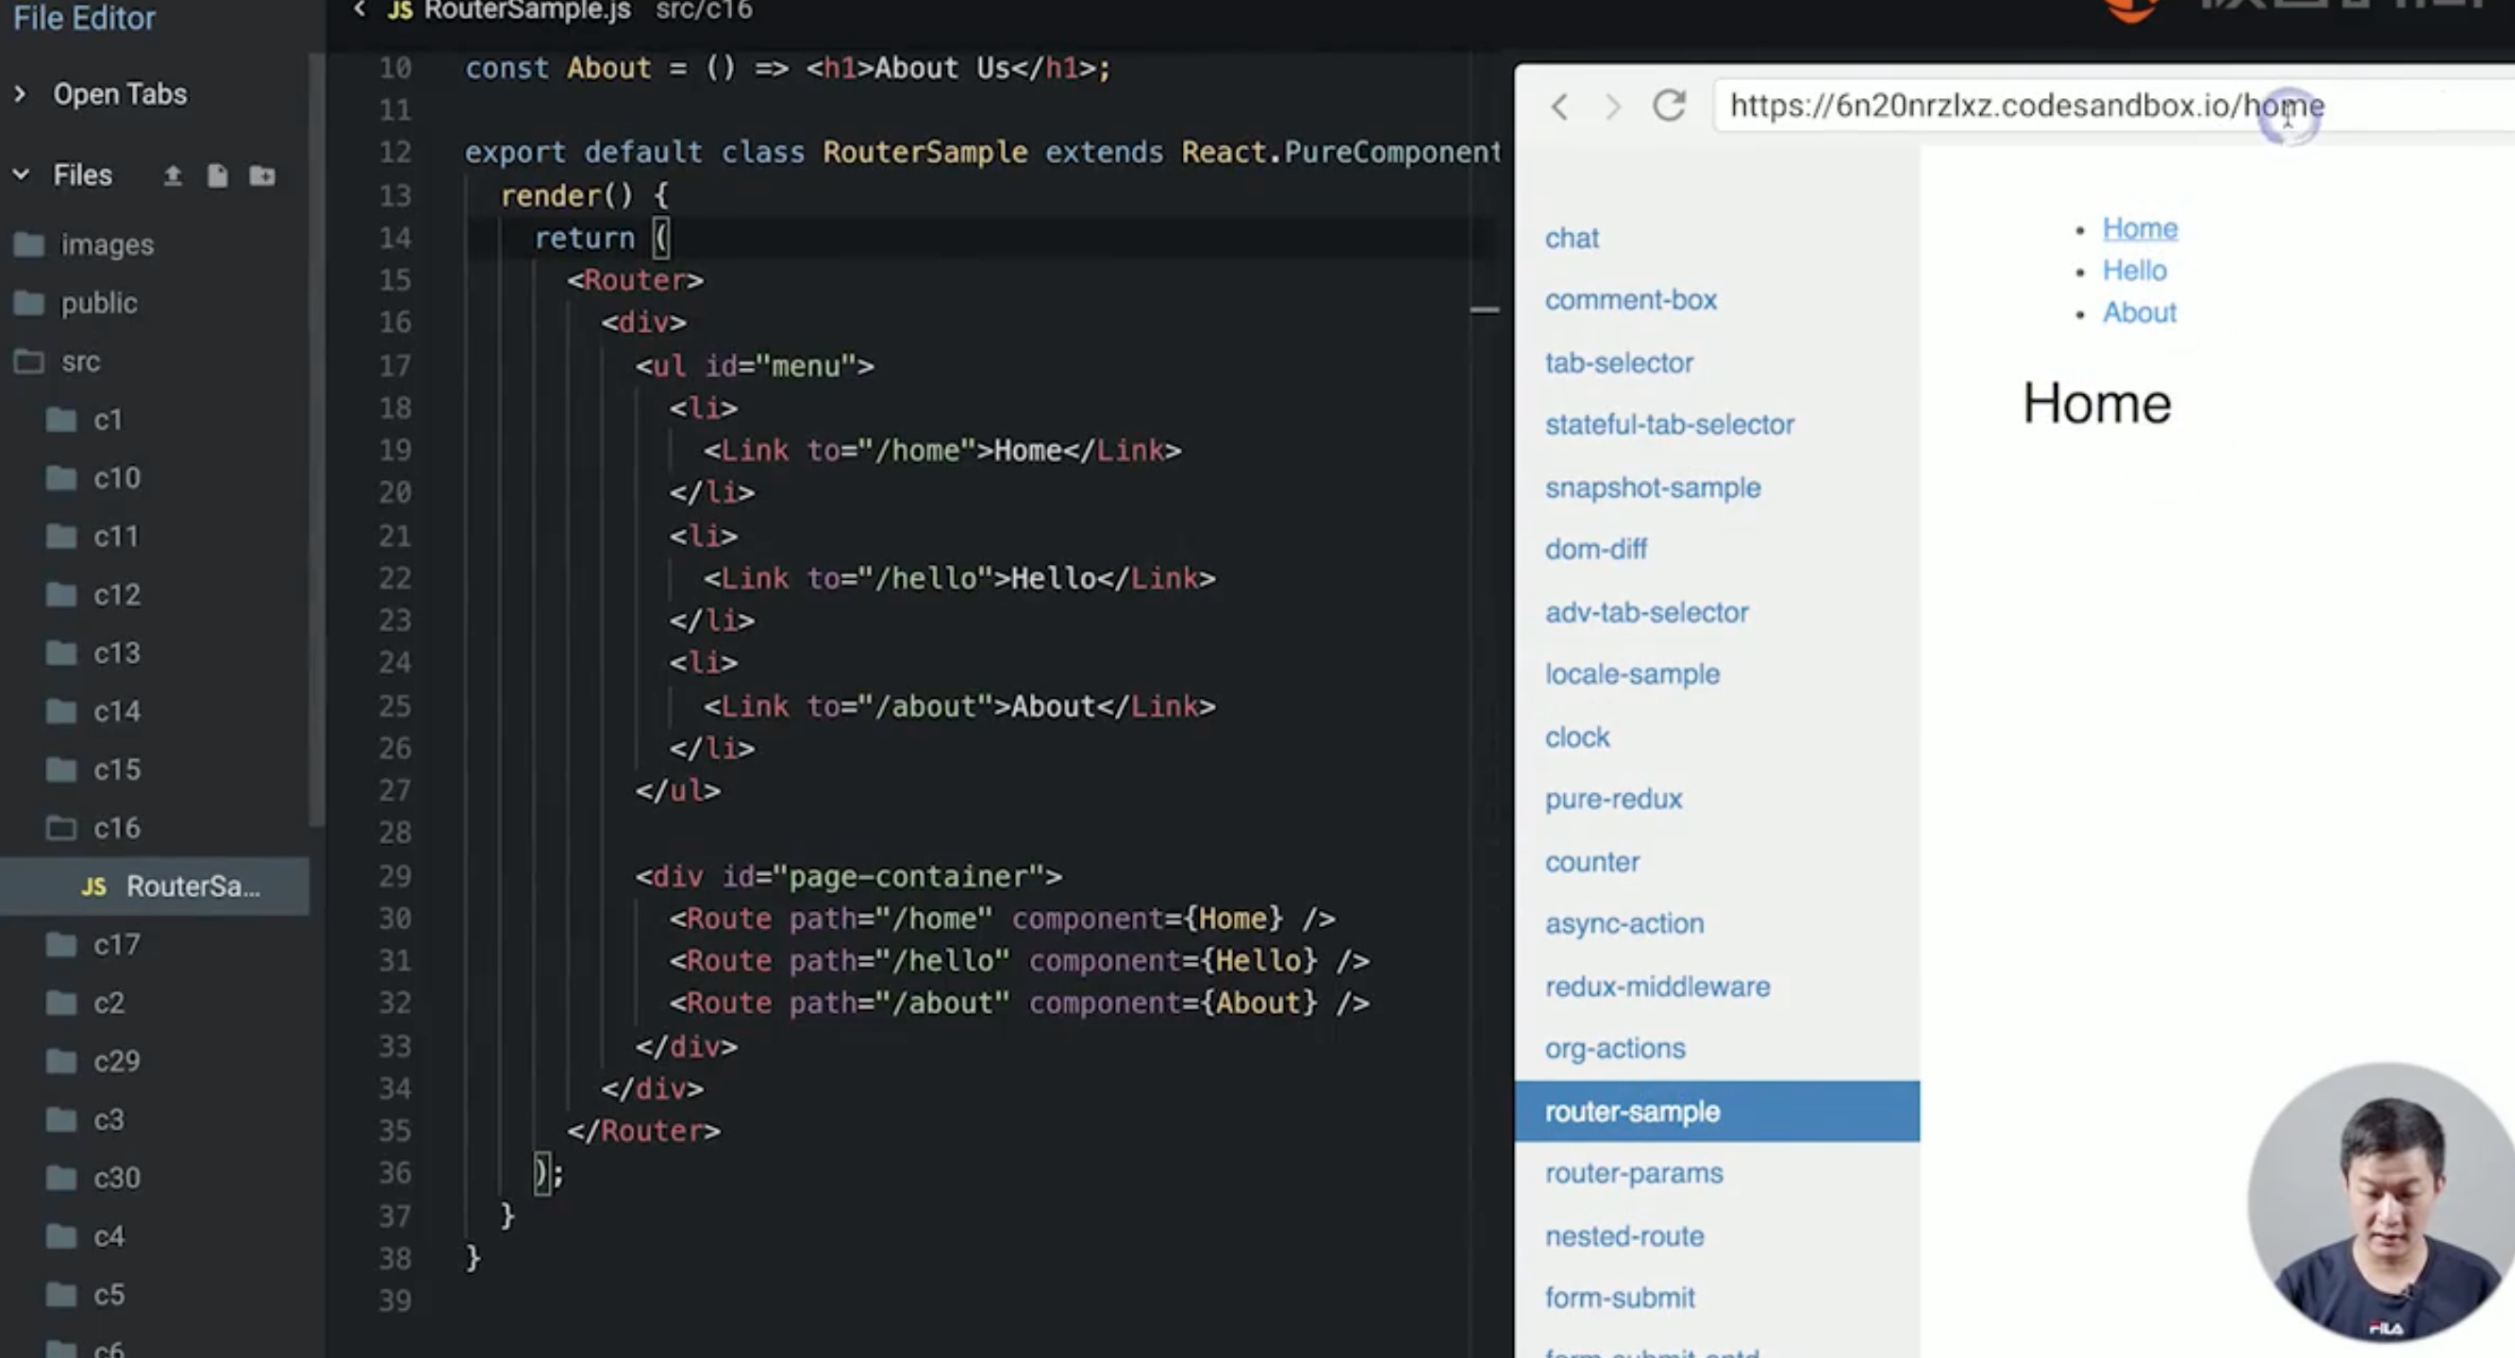
Task: Click the back chevron beside RouterSample.js
Action: tap(359, 9)
